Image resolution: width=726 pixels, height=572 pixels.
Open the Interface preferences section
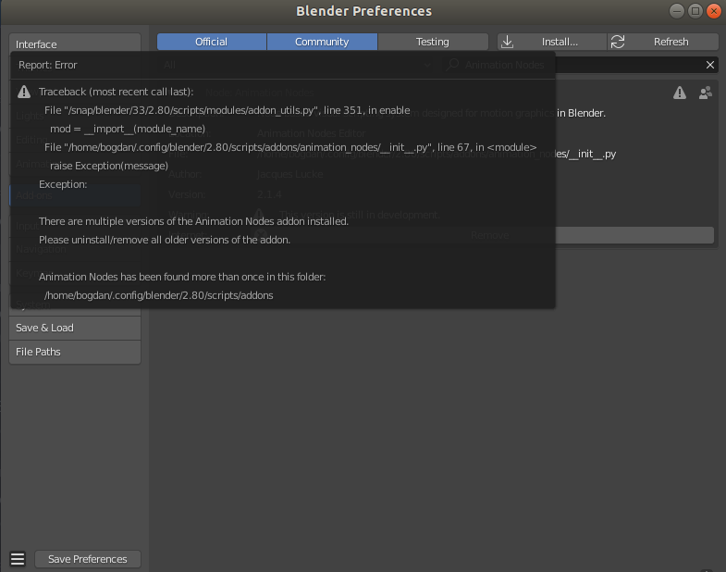click(75, 43)
